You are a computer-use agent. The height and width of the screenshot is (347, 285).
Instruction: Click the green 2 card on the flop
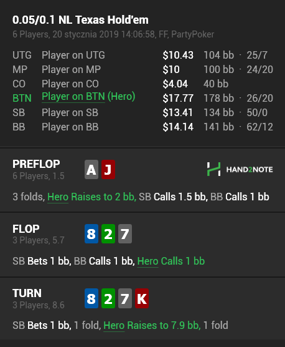tap(108, 233)
